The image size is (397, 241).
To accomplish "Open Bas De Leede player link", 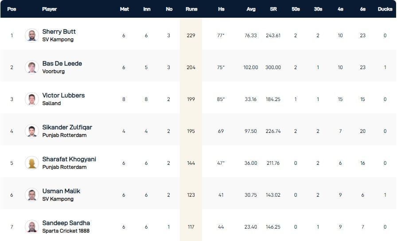I will tap(62, 64).
